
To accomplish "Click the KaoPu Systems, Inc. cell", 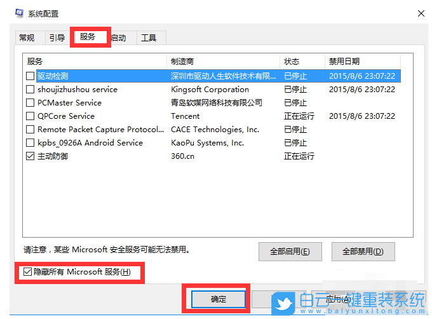I will 207,143.
